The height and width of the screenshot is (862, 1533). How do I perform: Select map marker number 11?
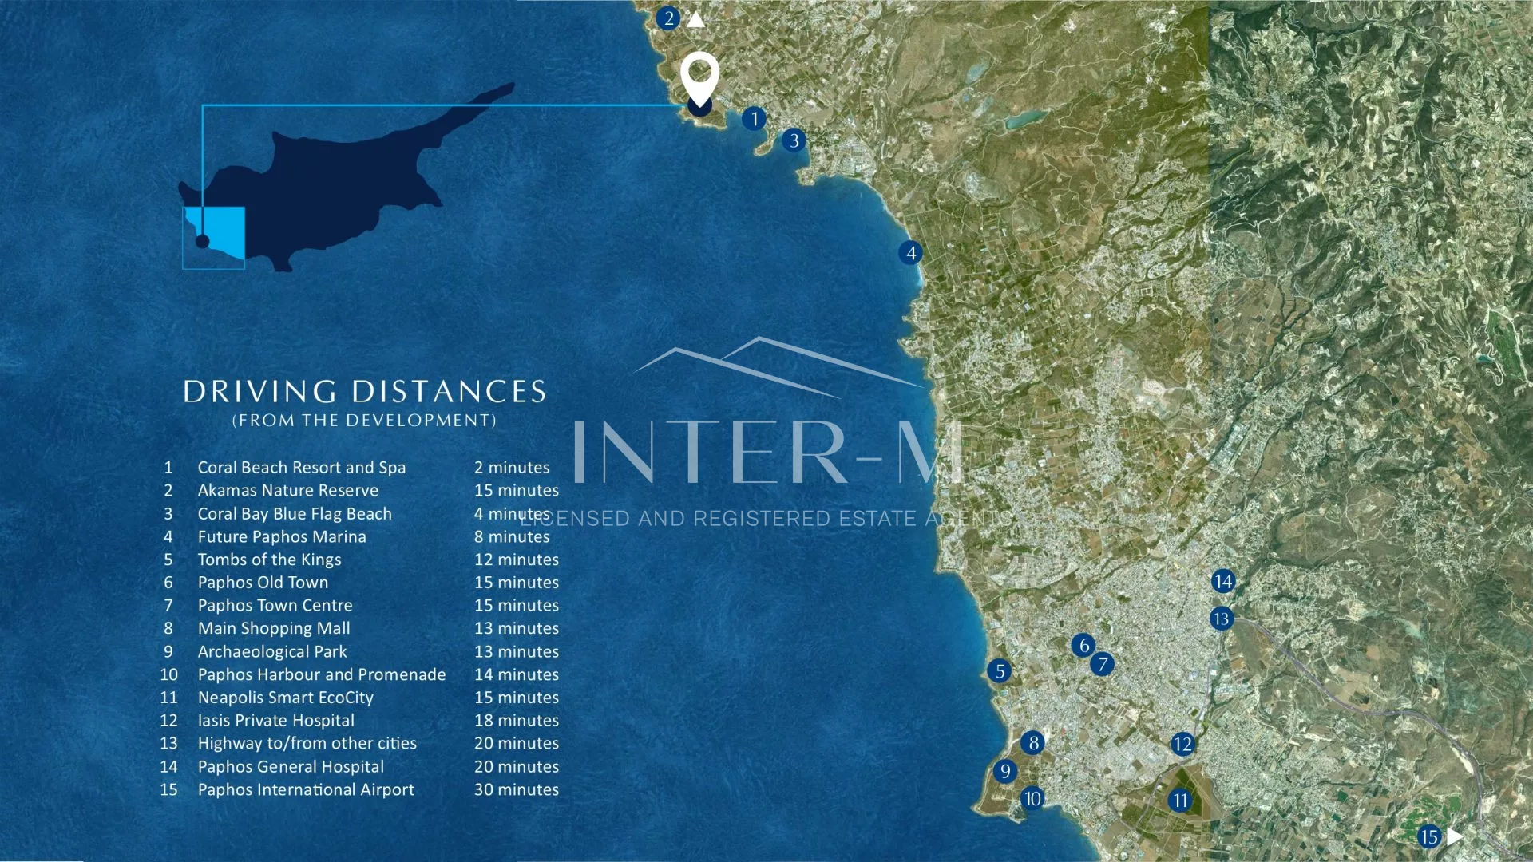[x=1180, y=800]
